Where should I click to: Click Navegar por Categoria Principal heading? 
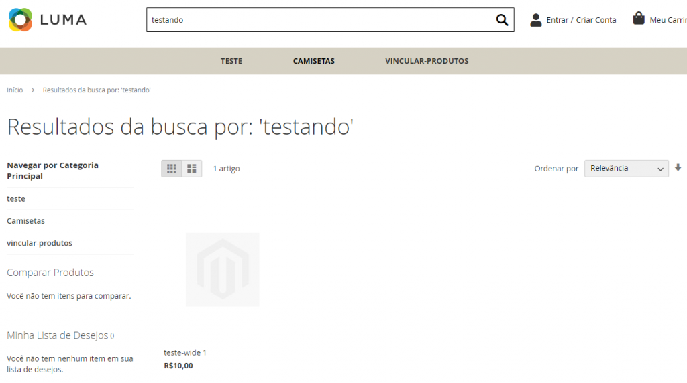pos(52,171)
